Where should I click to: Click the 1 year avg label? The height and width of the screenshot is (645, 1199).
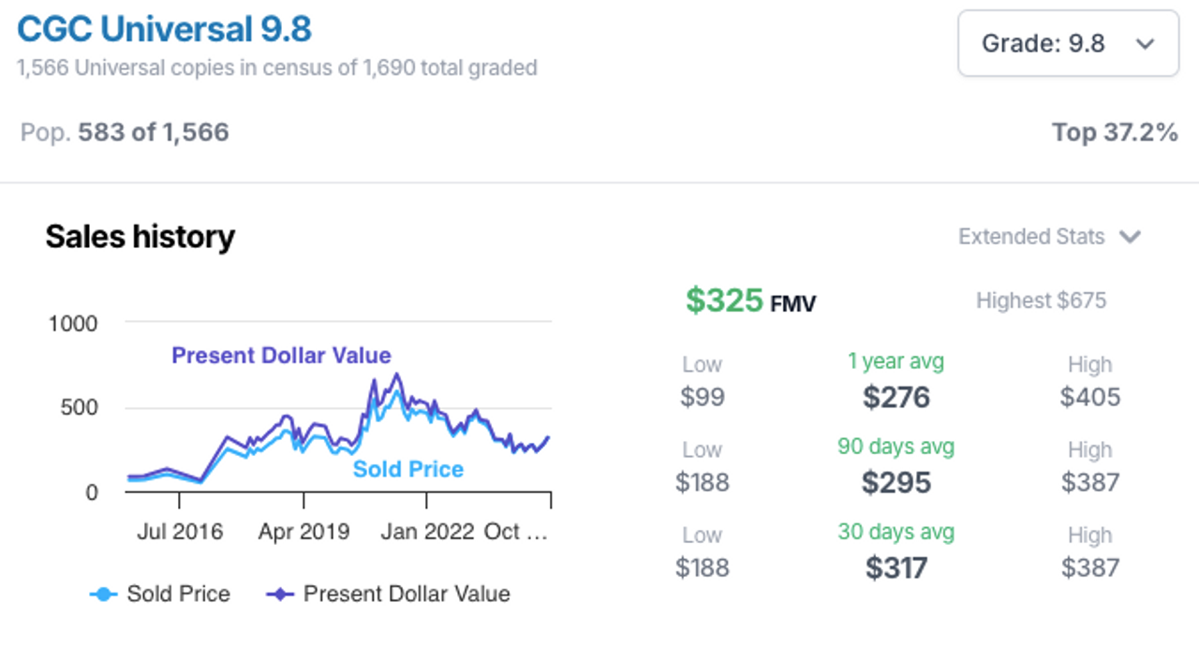click(896, 361)
